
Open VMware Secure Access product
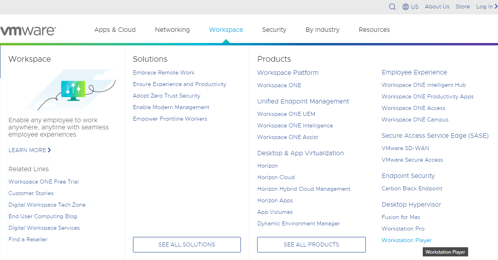[x=412, y=160]
